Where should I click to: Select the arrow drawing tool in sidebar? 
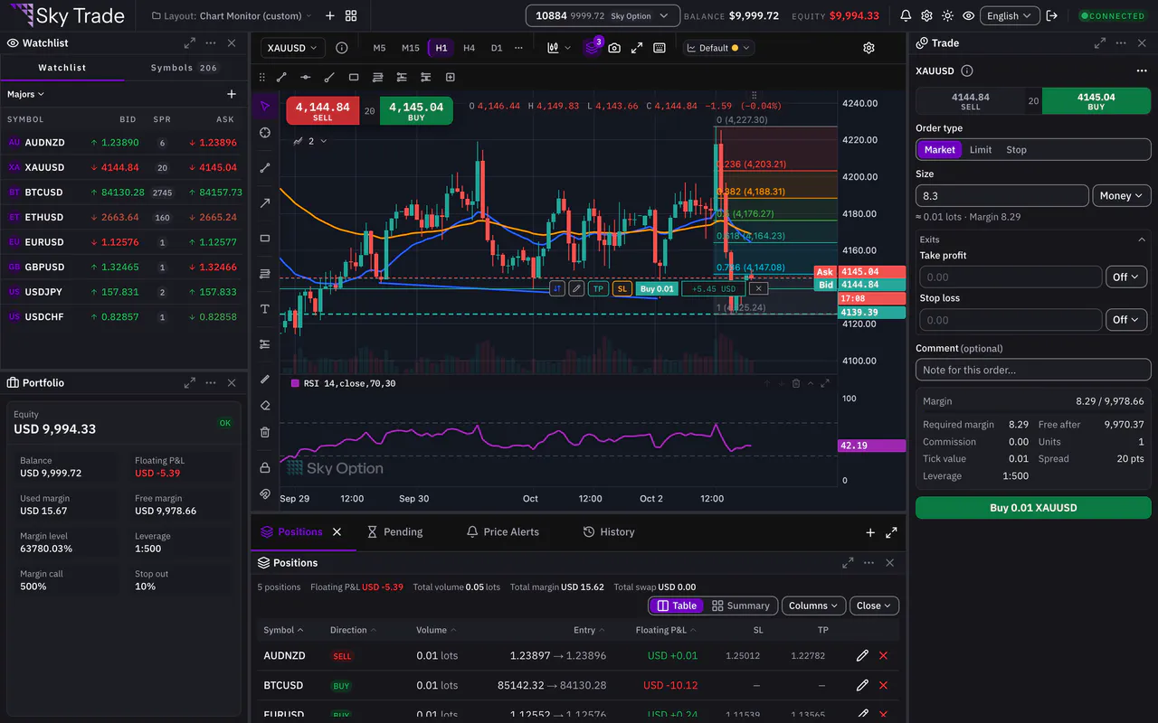(265, 203)
